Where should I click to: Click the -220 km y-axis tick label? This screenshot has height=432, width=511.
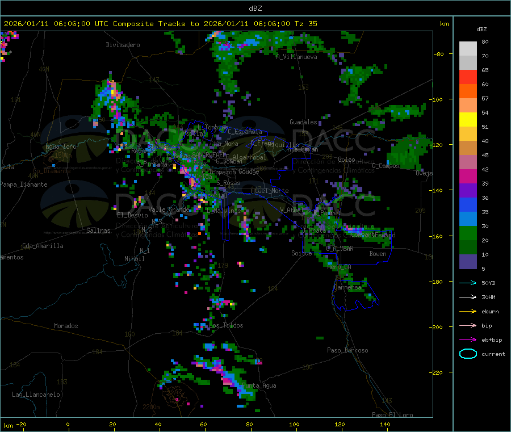point(437,373)
